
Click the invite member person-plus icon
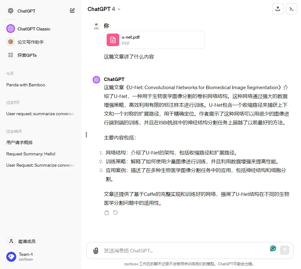pyautogui.click(x=11, y=241)
